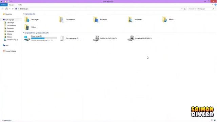Refresh the current location

coord(185,9)
